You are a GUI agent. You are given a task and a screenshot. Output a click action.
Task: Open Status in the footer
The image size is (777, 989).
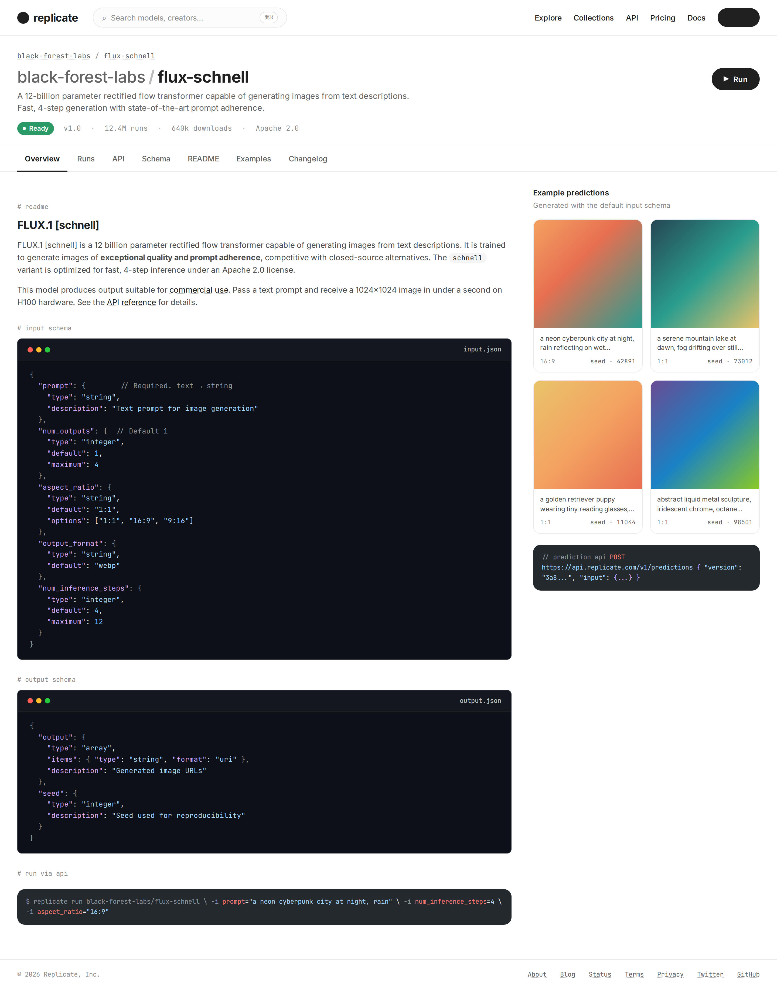599,974
